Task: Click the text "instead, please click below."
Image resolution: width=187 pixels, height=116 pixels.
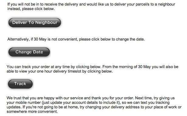Action: point(31,9)
